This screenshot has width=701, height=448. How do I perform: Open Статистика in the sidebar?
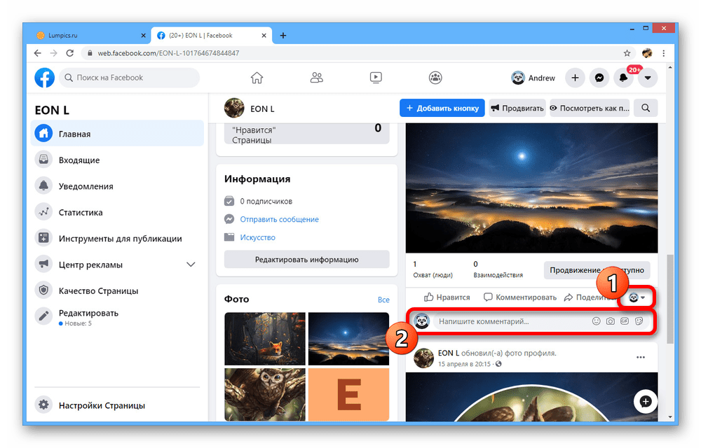click(x=117, y=212)
